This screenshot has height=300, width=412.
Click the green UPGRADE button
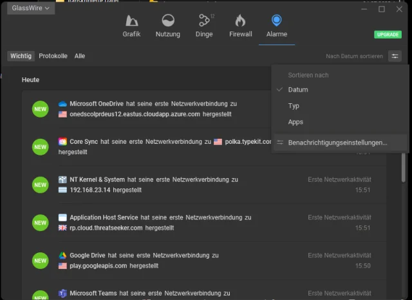point(388,34)
